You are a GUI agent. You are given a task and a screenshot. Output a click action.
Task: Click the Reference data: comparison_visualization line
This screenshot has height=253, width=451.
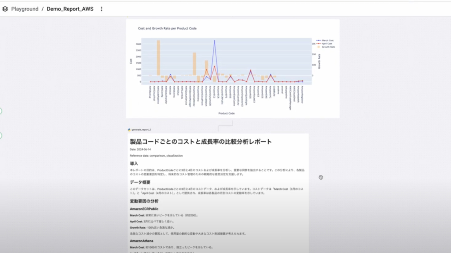(x=156, y=156)
